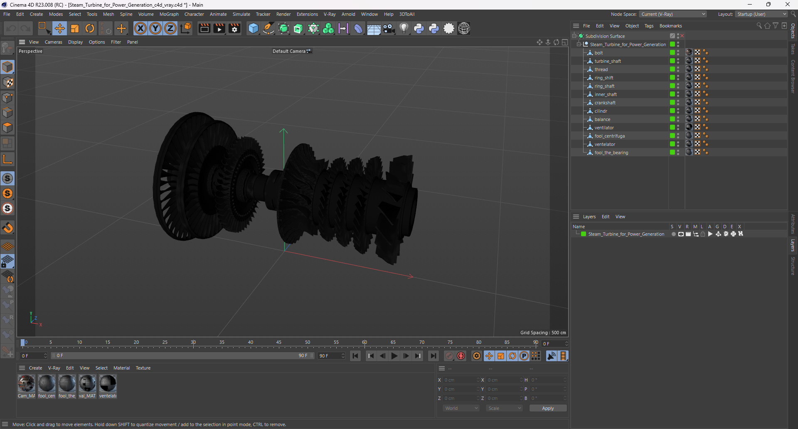The width and height of the screenshot is (798, 429).
Task: Open Node Space dropdown
Action: click(x=673, y=14)
